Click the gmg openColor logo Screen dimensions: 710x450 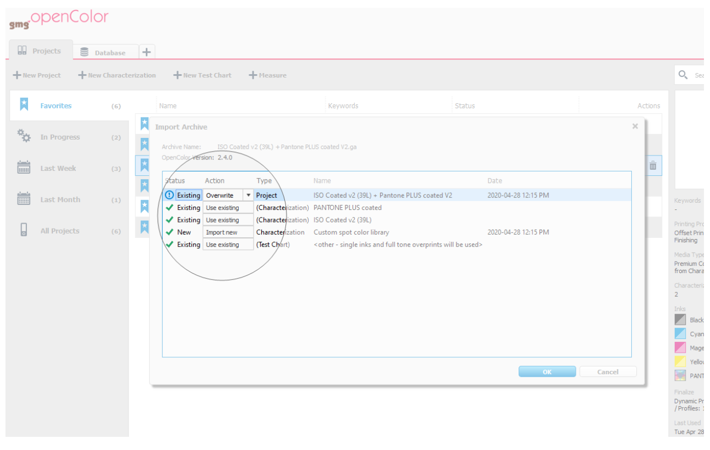tap(59, 19)
